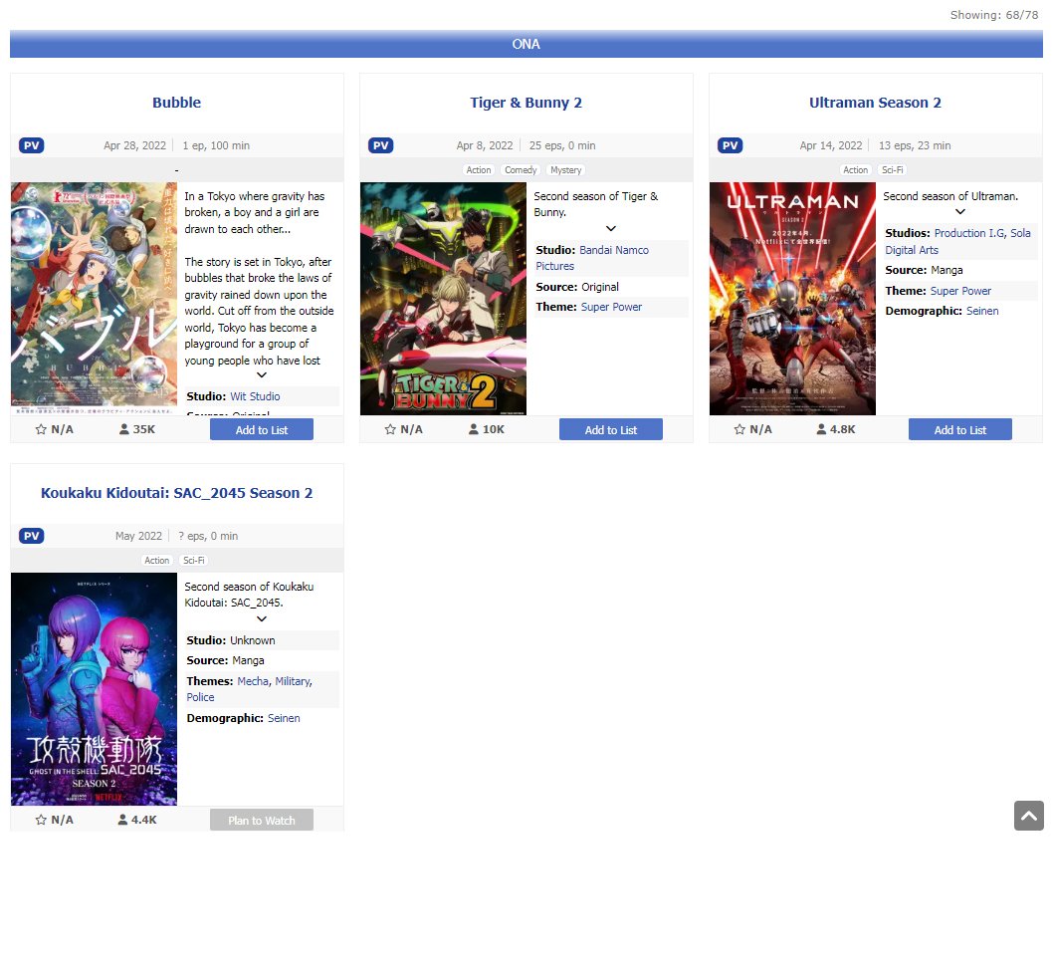Open the Ultraman Season 2 title link
Viewport: 1053px width, 974px height.
point(875,103)
